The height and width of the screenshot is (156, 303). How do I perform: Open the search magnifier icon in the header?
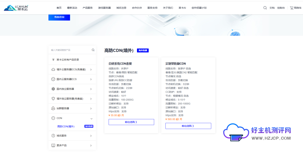pos(265,8)
